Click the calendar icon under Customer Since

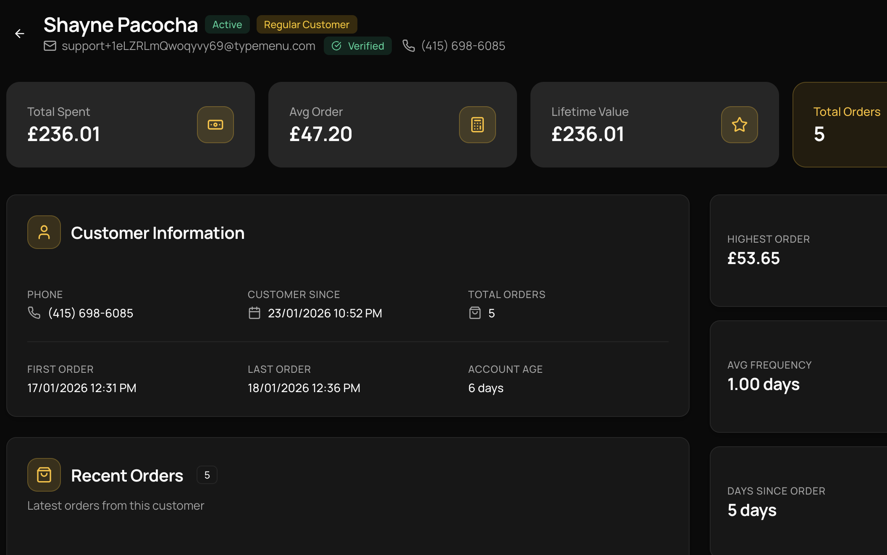click(255, 313)
